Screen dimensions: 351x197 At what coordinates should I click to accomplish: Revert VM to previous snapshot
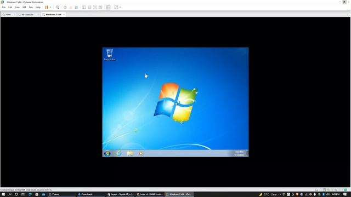click(71, 7)
